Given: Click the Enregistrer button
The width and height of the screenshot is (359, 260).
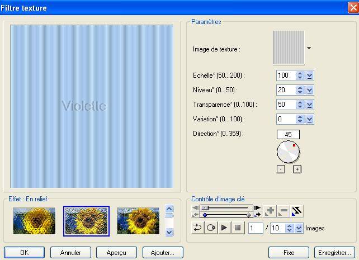Looking at the screenshot, I should pyautogui.click(x=333, y=252).
